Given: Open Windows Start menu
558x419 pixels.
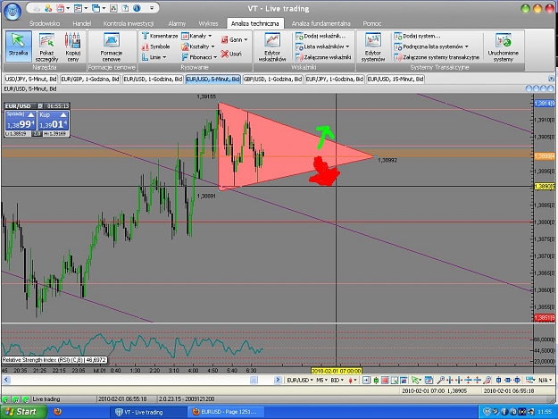Looking at the screenshot, I should point(23,412).
